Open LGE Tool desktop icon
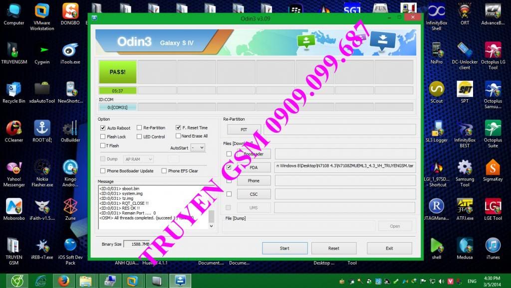Screen dimensions: 511x288 point(493,210)
